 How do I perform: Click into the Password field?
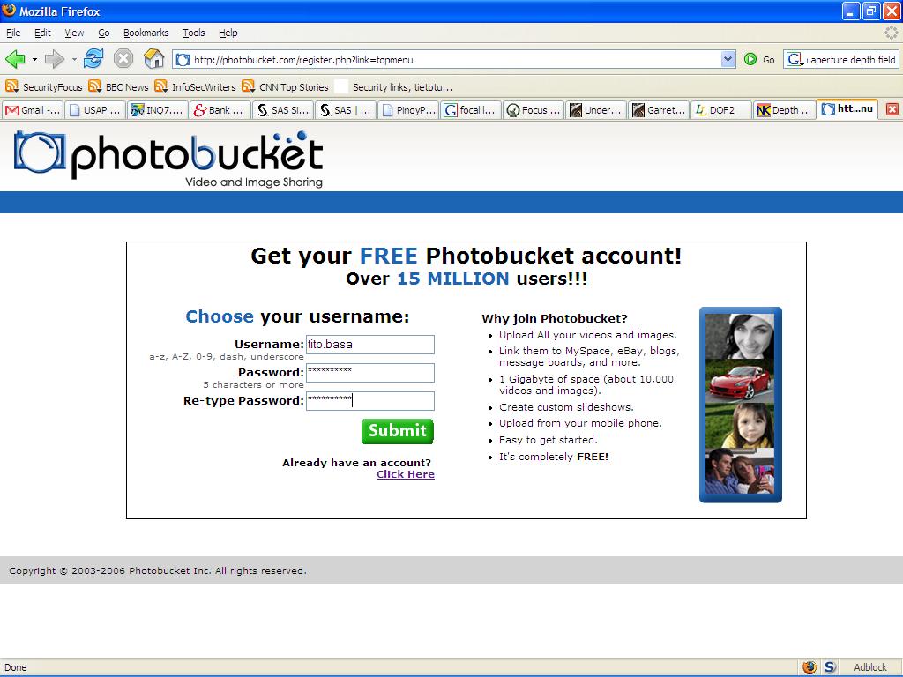(x=370, y=373)
